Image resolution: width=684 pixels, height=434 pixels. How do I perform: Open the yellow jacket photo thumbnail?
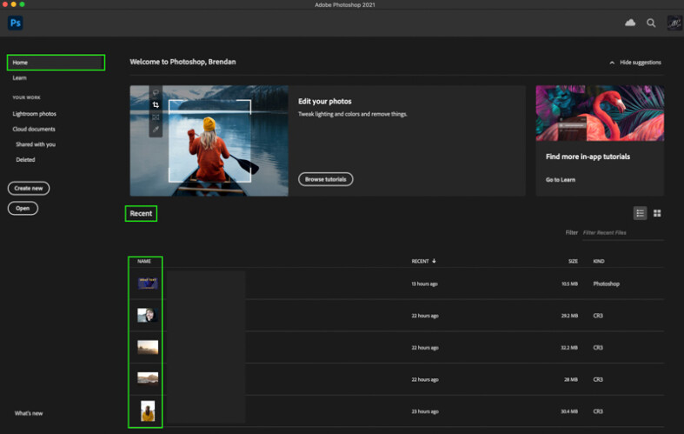tap(147, 411)
